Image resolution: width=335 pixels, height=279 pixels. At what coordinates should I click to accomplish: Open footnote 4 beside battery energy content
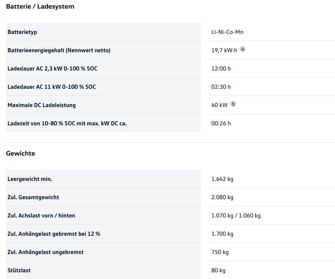(x=242, y=49)
